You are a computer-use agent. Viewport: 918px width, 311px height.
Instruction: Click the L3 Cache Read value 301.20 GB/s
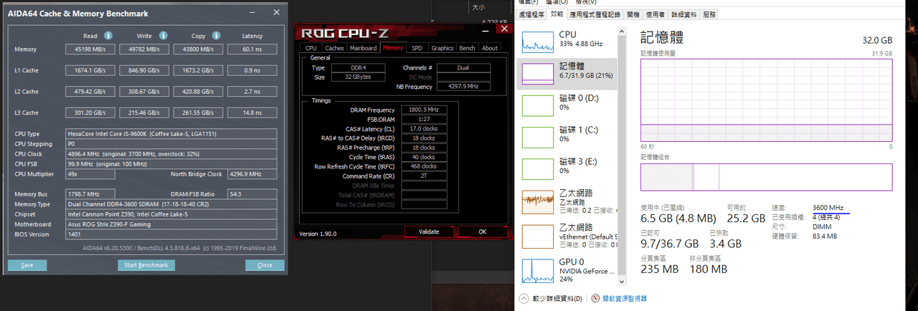[x=92, y=113]
